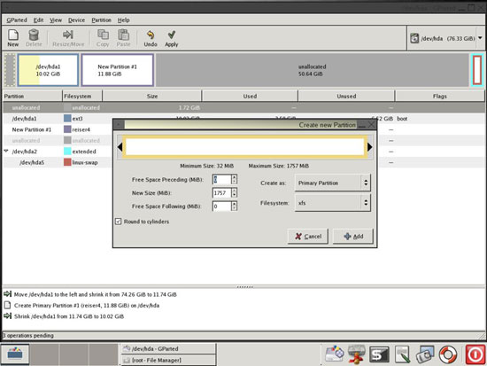Screen dimensions: 487x366
Task: Collapse the /dev/hda2 extended partition tree
Action: (x=6, y=152)
